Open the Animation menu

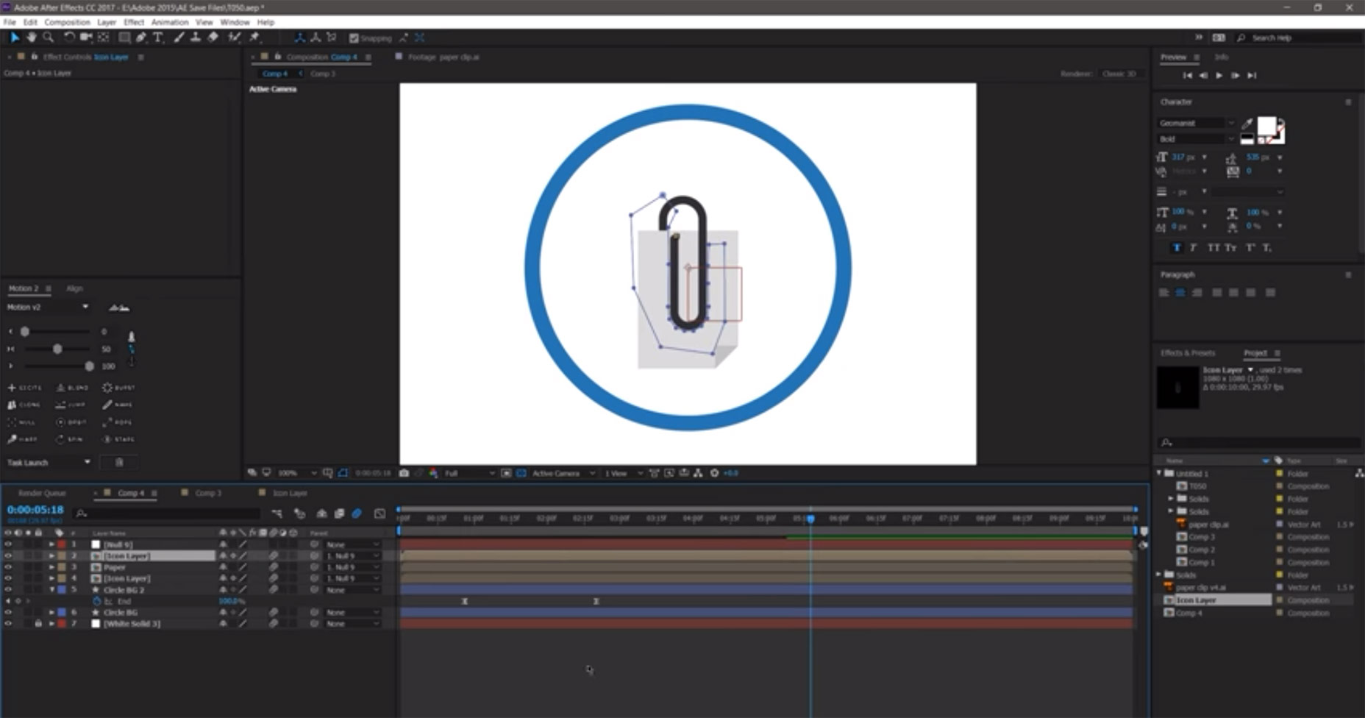tap(170, 22)
